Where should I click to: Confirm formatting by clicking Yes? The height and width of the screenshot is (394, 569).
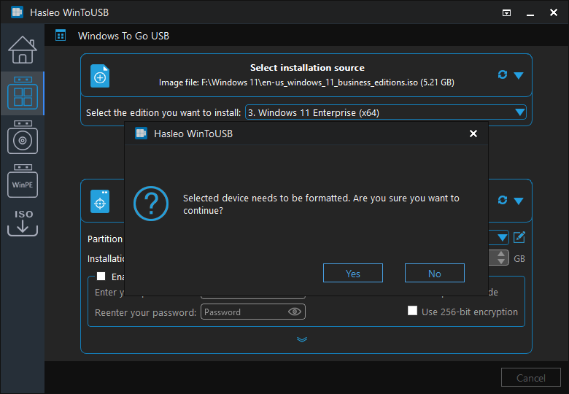pyautogui.click(x=353, y=273)
